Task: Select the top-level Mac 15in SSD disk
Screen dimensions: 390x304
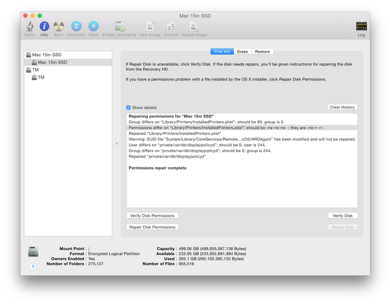Action: [68, 55]
